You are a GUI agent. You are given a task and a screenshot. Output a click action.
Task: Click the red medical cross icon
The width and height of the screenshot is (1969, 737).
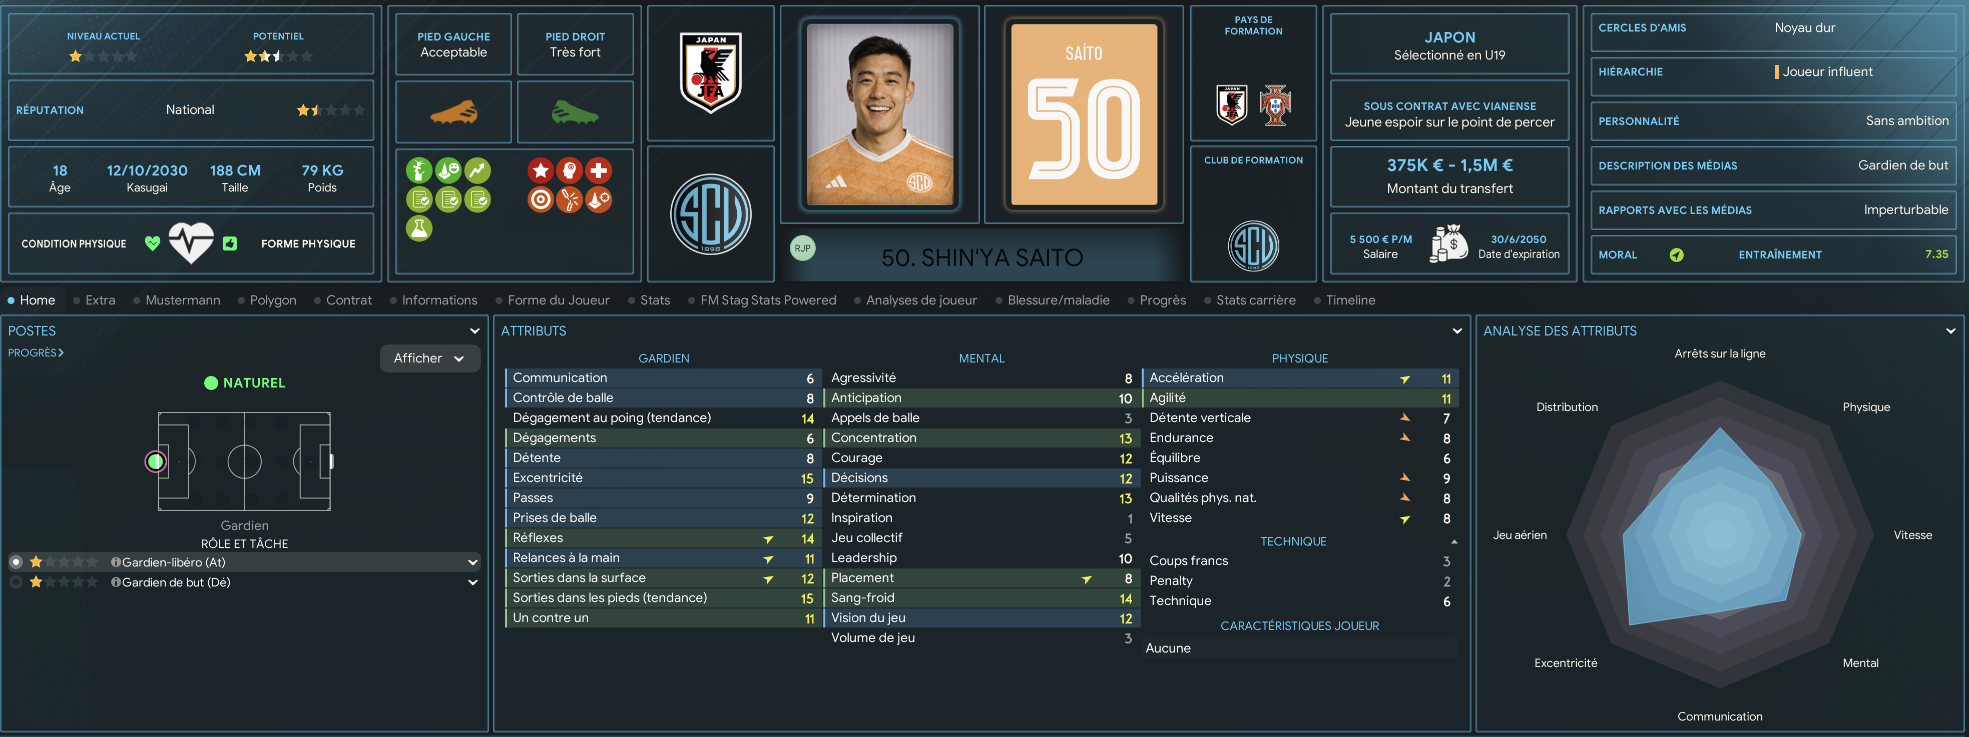click(599, 170)
